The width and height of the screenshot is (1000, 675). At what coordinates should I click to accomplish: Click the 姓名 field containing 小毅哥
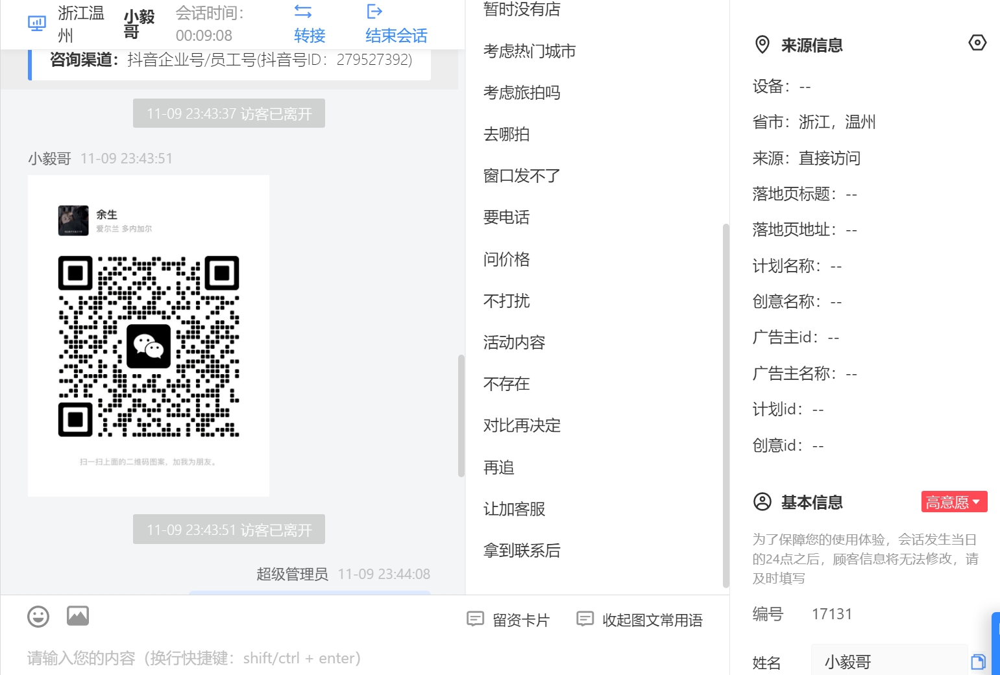point(889,662)
